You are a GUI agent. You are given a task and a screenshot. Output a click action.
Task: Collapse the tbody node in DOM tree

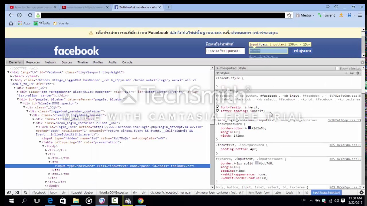tap(43, 146)
